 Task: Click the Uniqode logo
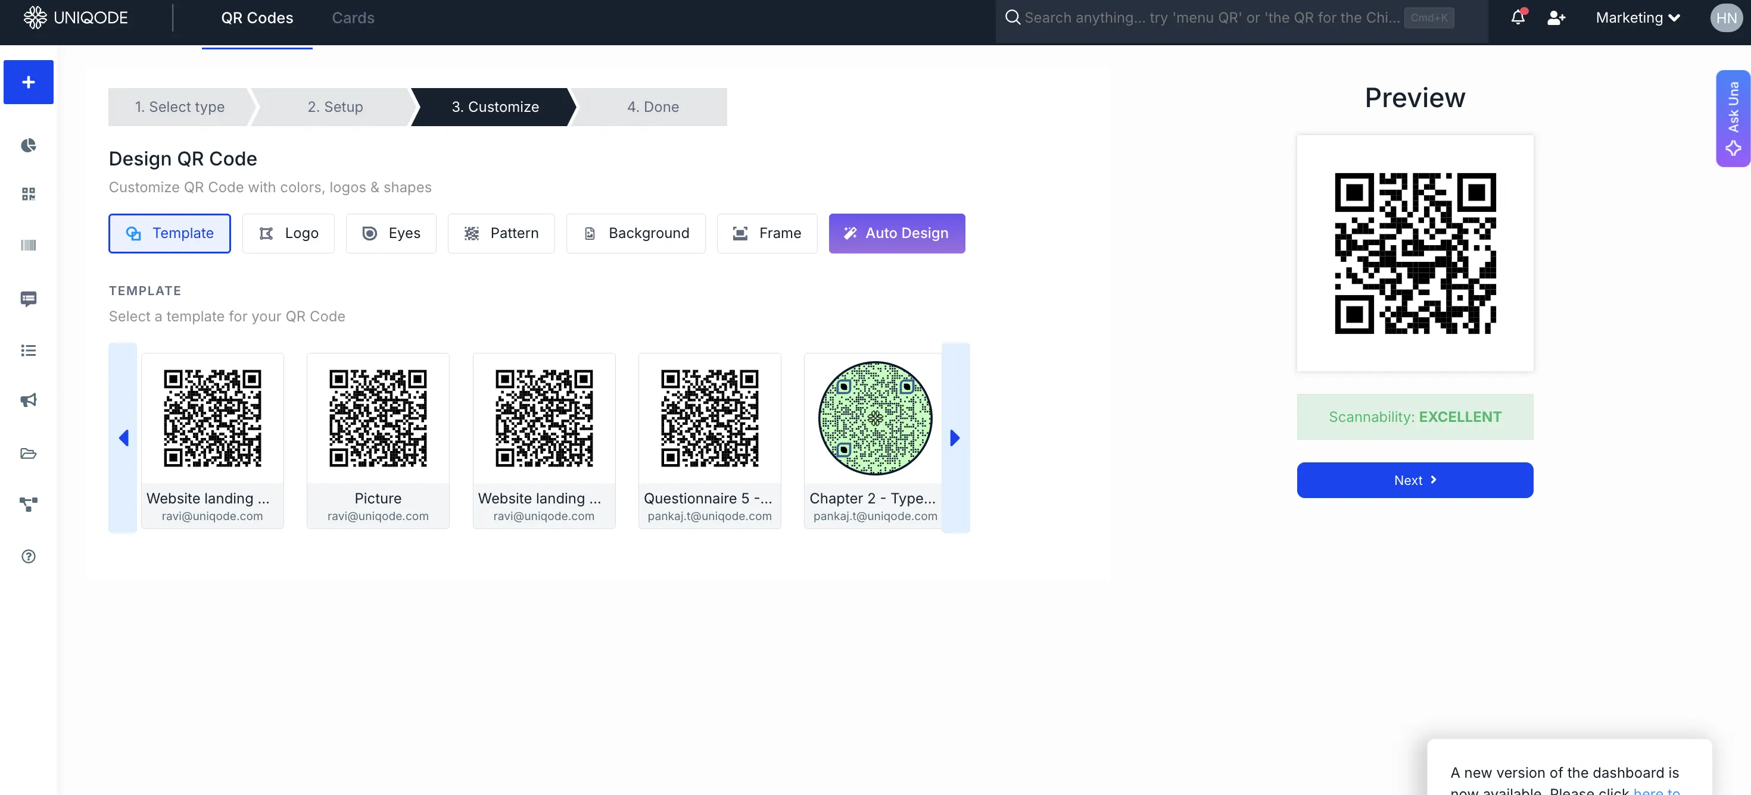[76, 18]
